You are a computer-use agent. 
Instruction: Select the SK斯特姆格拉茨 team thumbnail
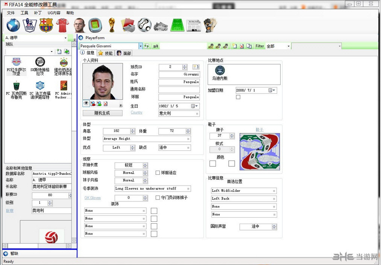point(40,66)
